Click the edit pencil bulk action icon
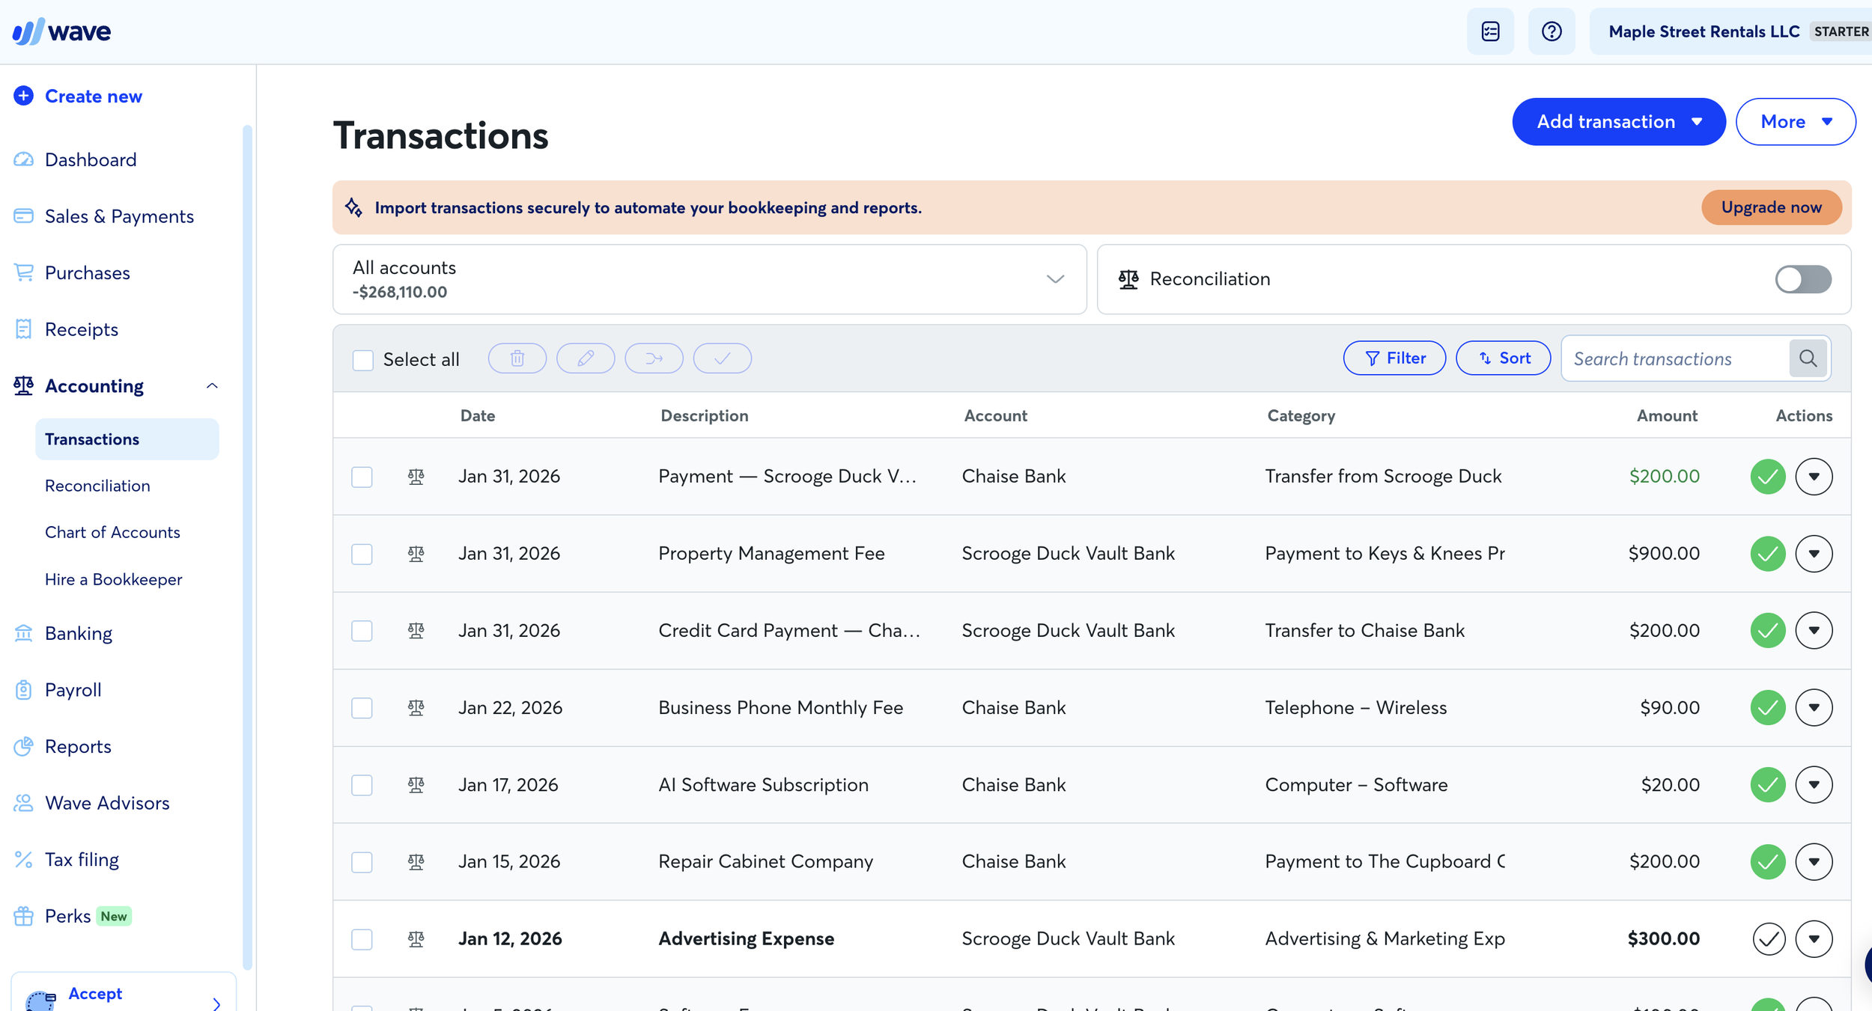The image size is (1872, 1011). pyautogui.click(x=586, y=358)
